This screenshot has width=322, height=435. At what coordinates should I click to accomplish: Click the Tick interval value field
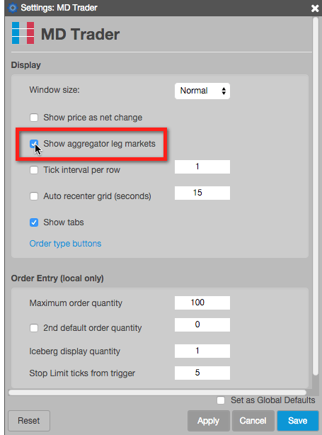click(x=202, y=166)
